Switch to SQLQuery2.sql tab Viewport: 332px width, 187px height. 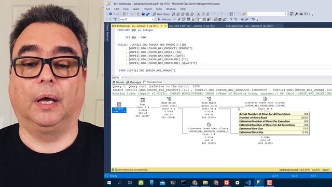pyautogui.click(x=250, y=26)
